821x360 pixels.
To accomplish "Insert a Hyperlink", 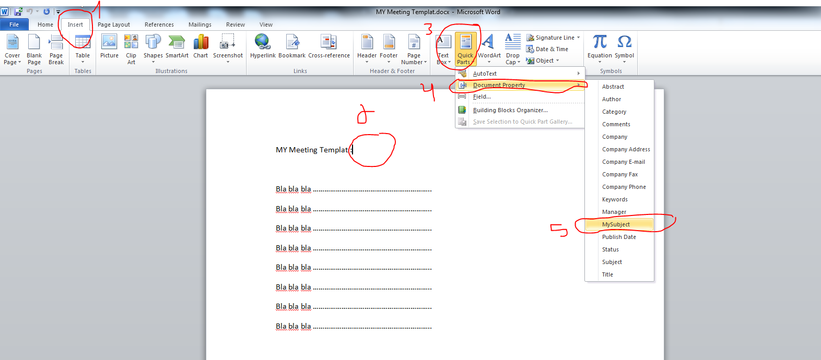I will [x=263, y=47].
